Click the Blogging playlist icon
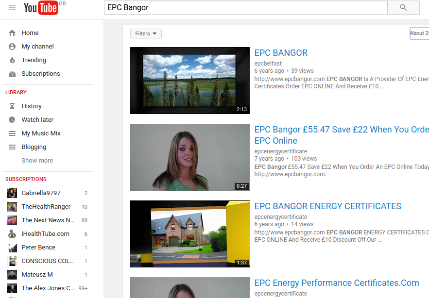429x298 pixels. click(12, 147)
